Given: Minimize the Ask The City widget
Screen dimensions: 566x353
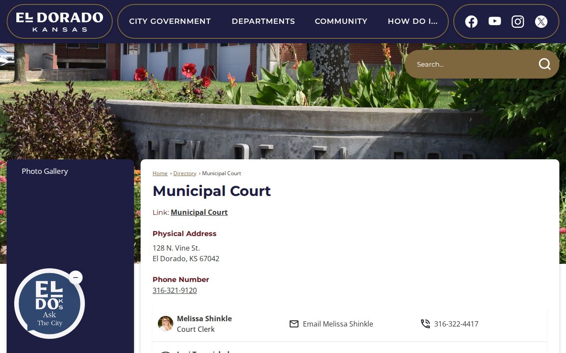Looking at the screenshot, I should click(76, 278).
